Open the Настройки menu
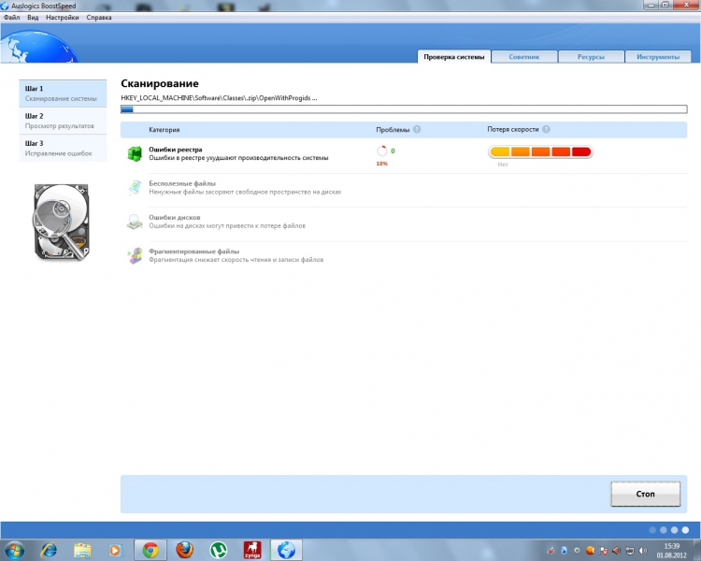This screenshot has height=561, width=701. [x=62, y=18]
